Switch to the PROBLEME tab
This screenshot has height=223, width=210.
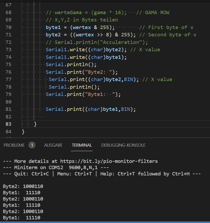coord(14,145)
